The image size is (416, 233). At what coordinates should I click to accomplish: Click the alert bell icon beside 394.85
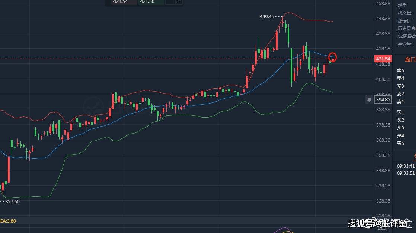[x=369, y=99]
